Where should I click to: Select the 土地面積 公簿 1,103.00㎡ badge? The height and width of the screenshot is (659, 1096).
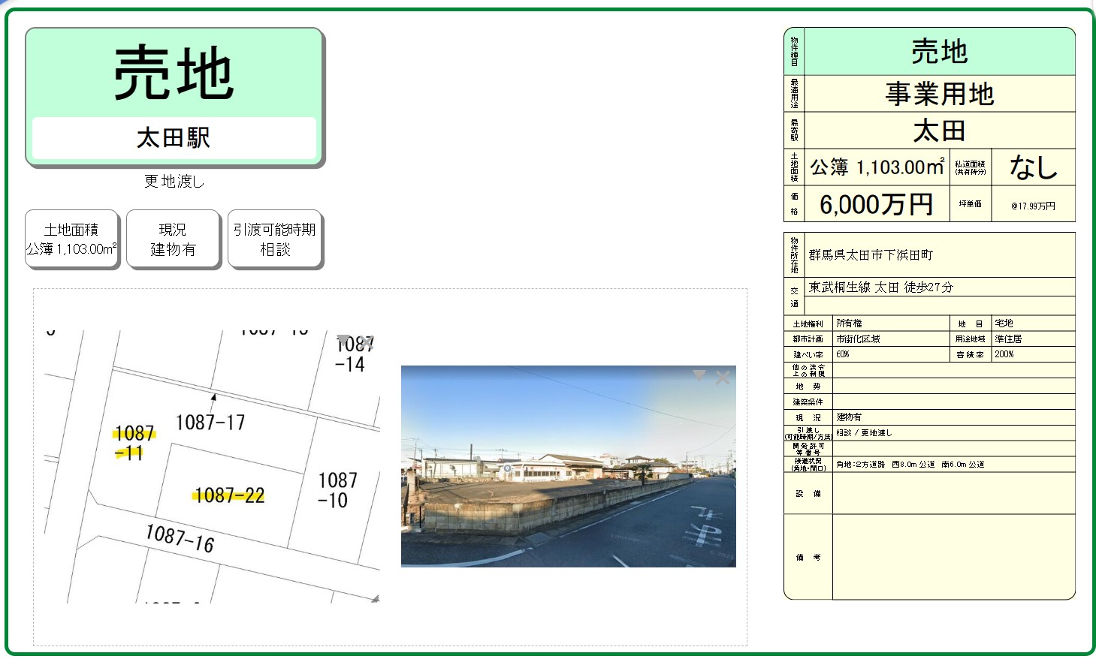[72, 239]
